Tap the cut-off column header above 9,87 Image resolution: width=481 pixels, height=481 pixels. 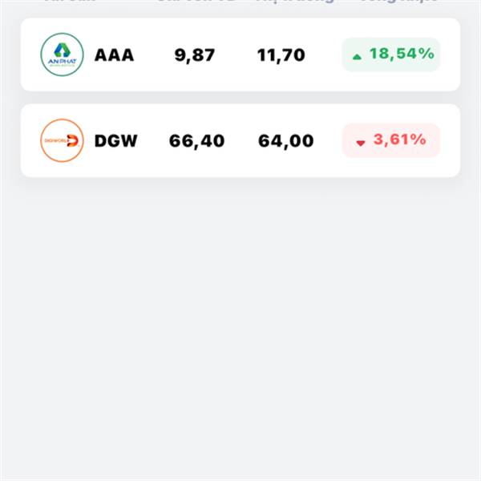196,2
